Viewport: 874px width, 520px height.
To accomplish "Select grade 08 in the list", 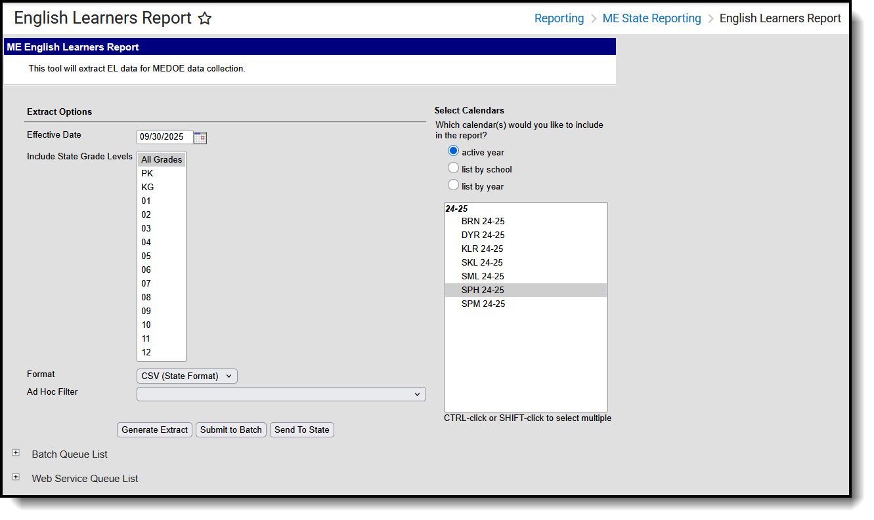I will pos(162,297).
